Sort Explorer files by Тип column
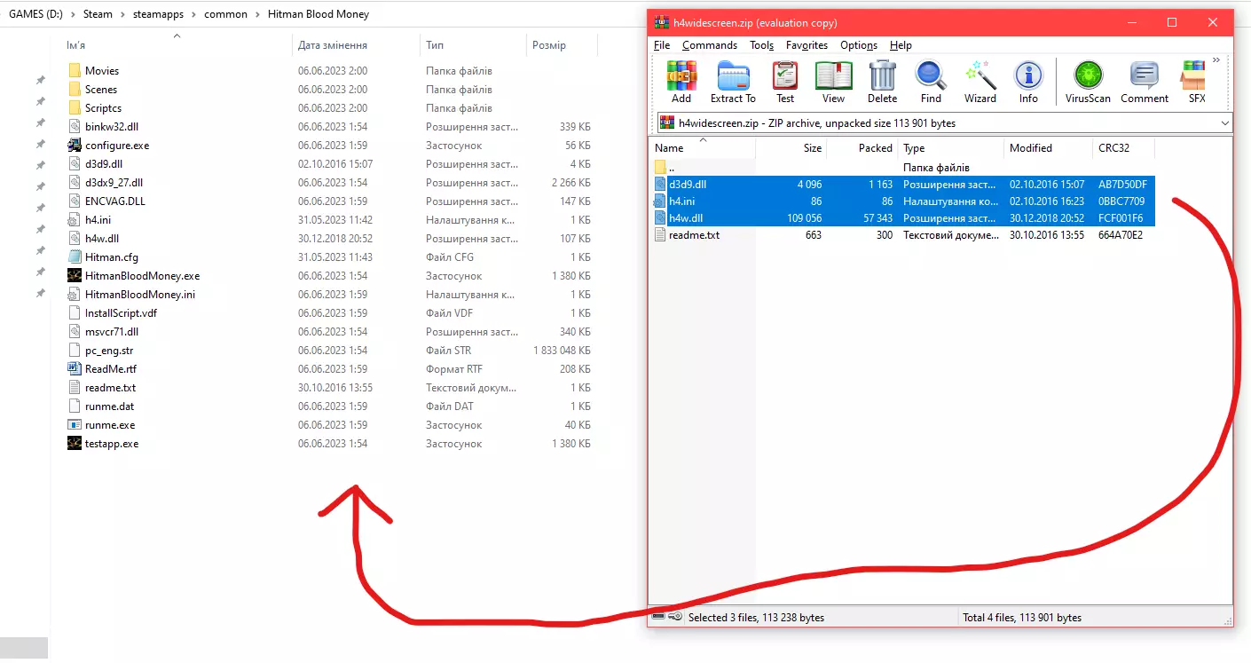 [435, 45]
